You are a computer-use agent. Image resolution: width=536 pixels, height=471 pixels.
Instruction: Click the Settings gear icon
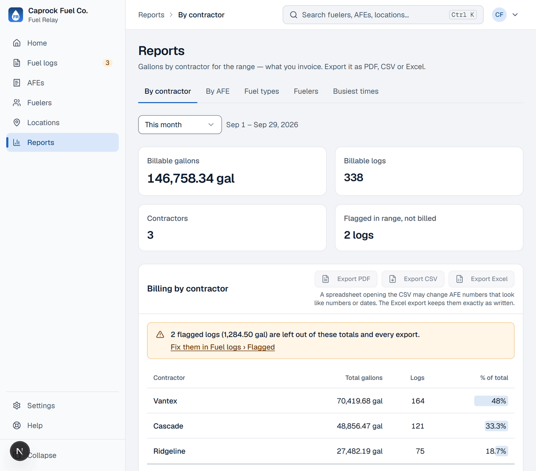click(17, 405)
